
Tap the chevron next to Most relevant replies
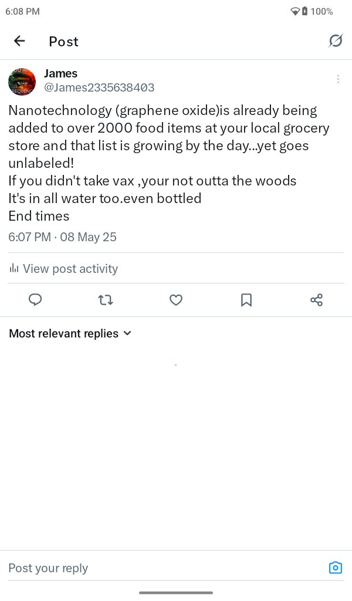[x=128, y=333]
